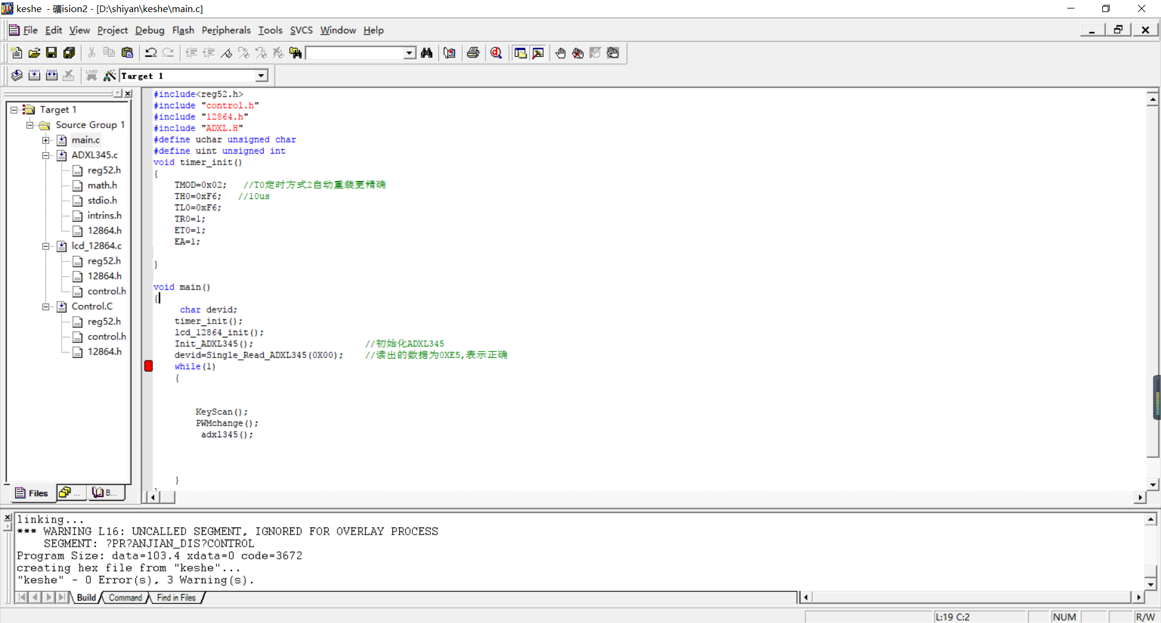The height and width of the screenshot is (623, 1161).
Task: Click the red breakpoint marker at while(1)
Action: (x=149, y=366)
